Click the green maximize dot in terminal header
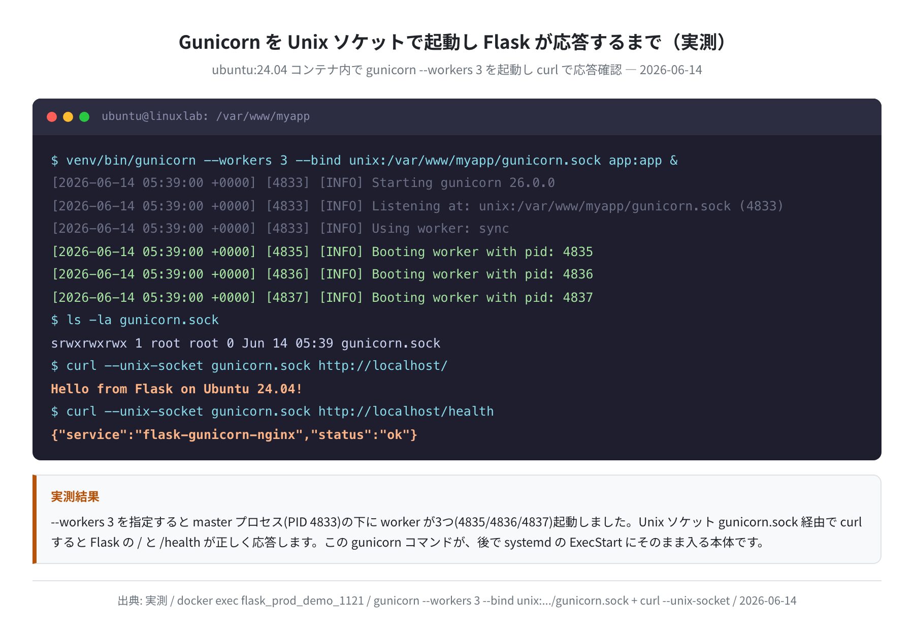Viewport: 914px width, 628px height. tap(84, 117)
